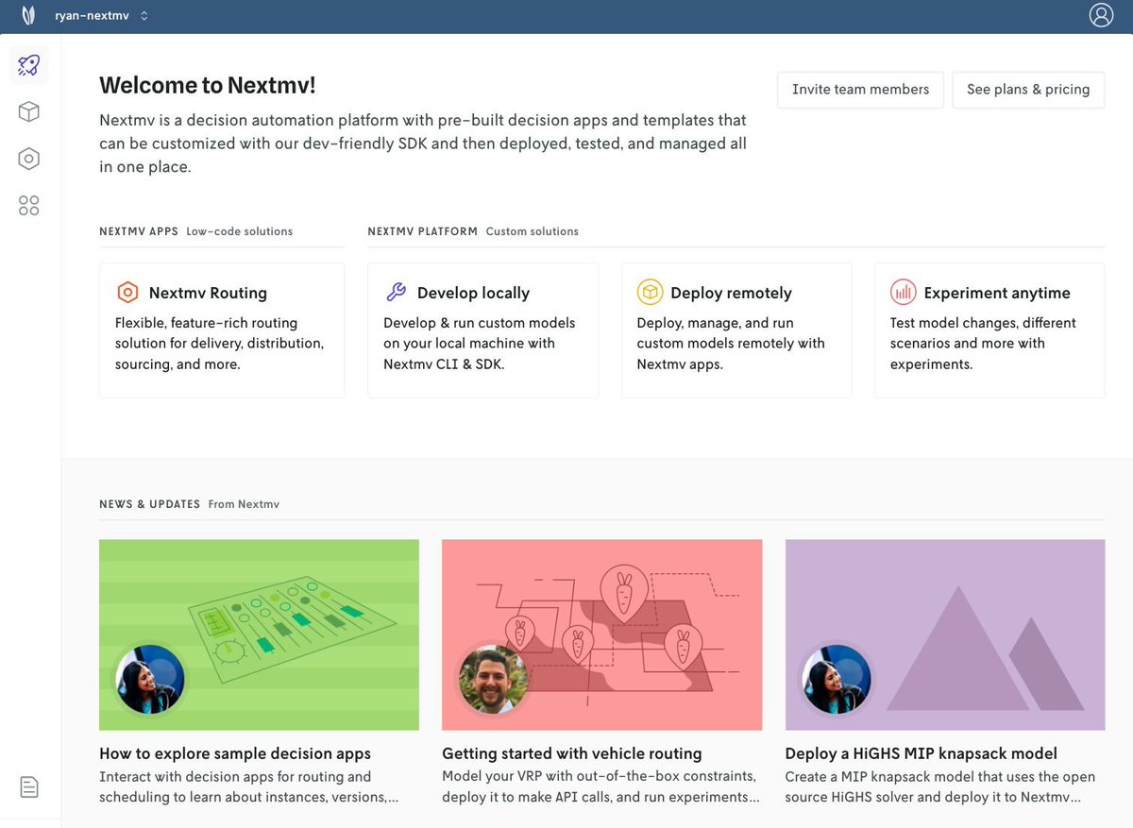
Task: Open the hexagon Routing sidebar icon
Action: (29, 159)
